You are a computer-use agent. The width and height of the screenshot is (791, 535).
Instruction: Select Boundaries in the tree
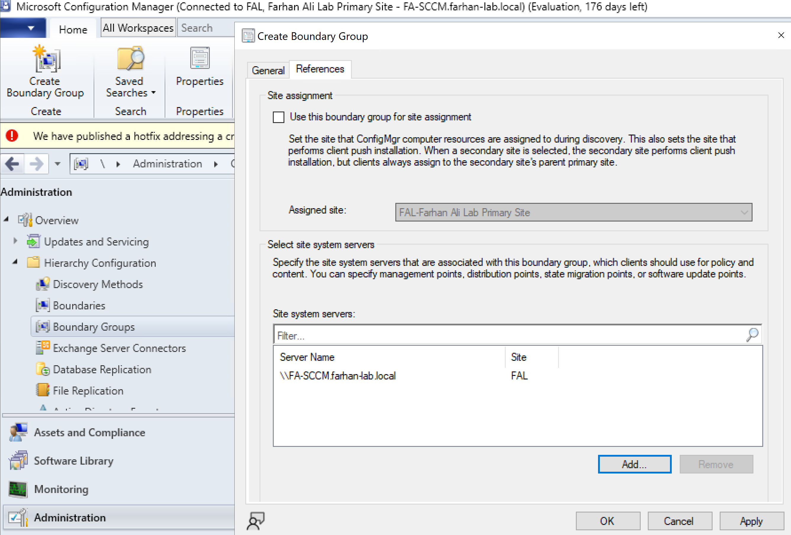coord(79,306)
